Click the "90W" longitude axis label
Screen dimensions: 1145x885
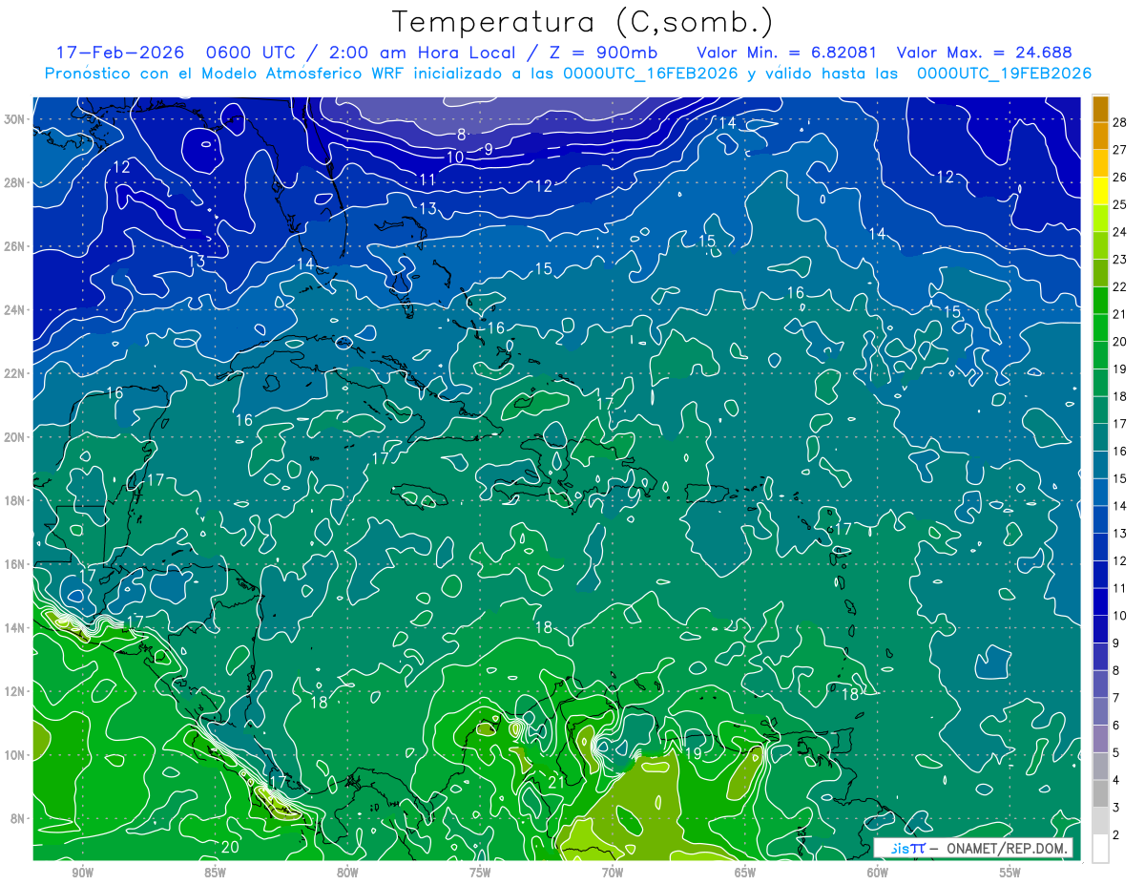point(82,873)
